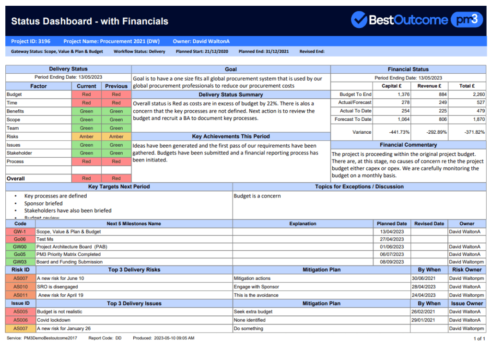Click the Financial Commentary heading
Screen dimensions: 491x347
(x=408, y=145)
